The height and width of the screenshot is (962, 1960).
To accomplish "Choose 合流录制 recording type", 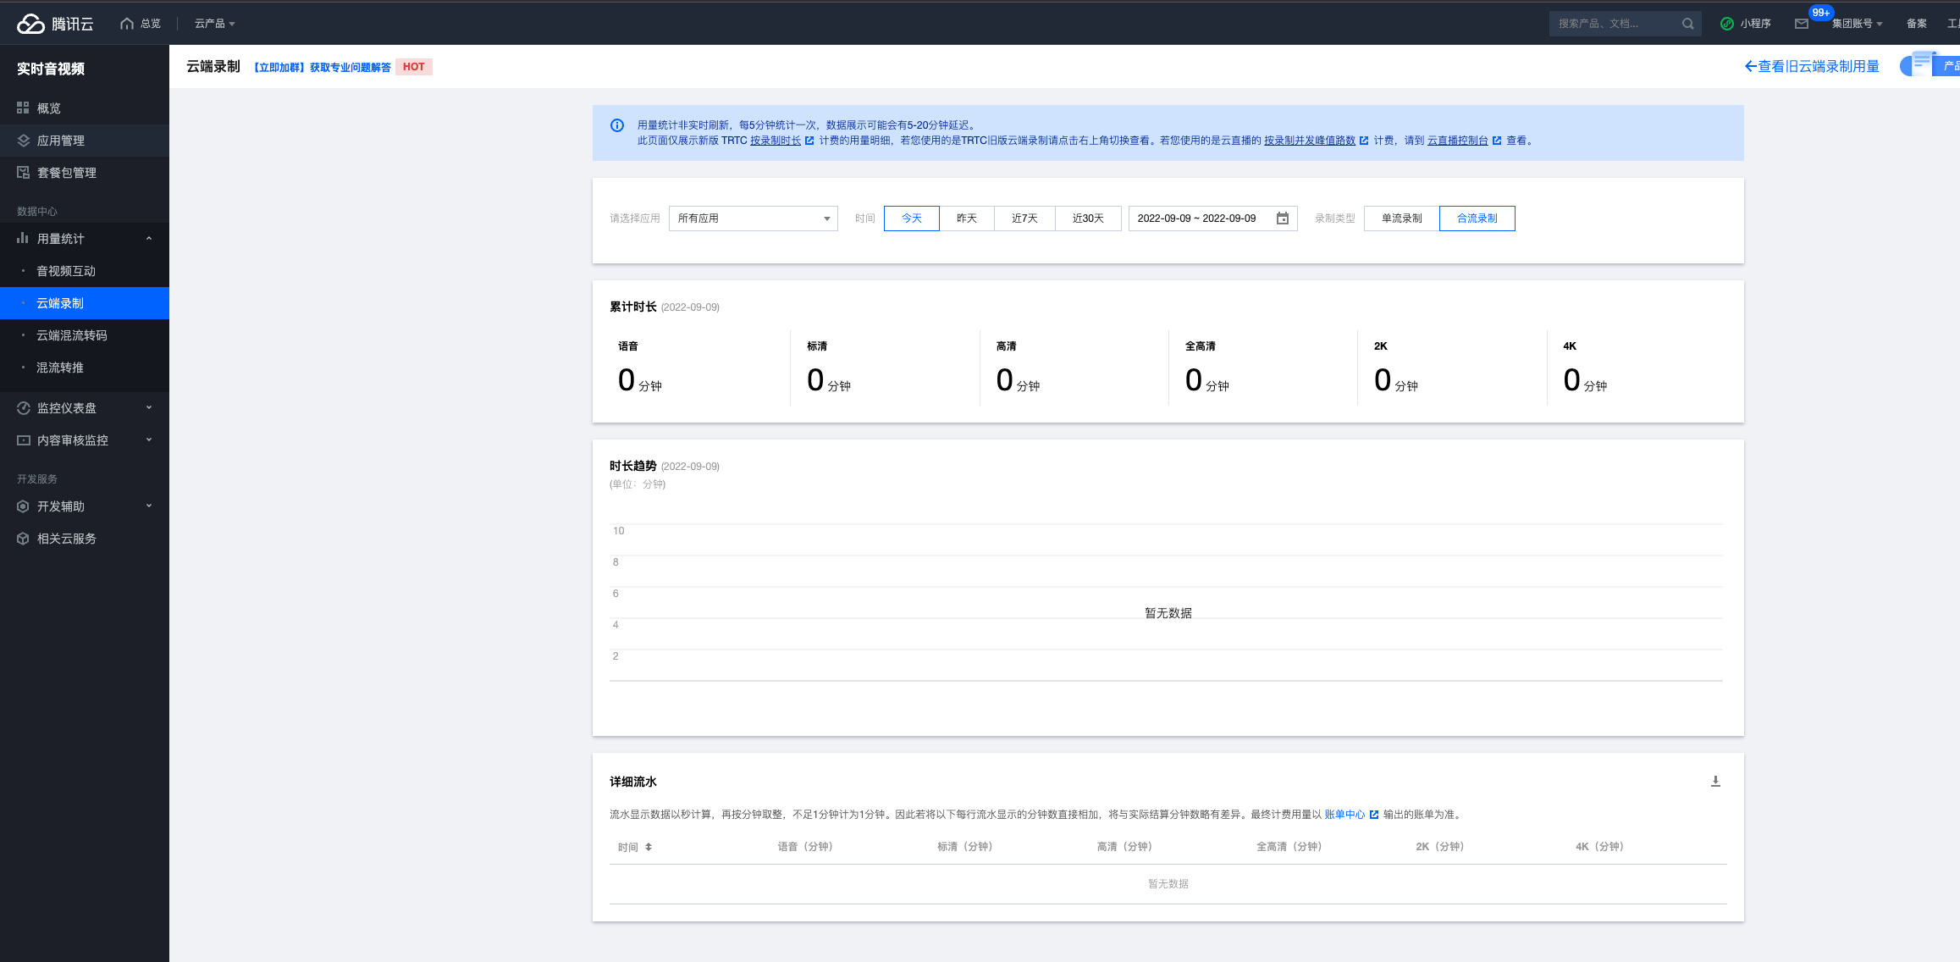I will (1477, 218).
